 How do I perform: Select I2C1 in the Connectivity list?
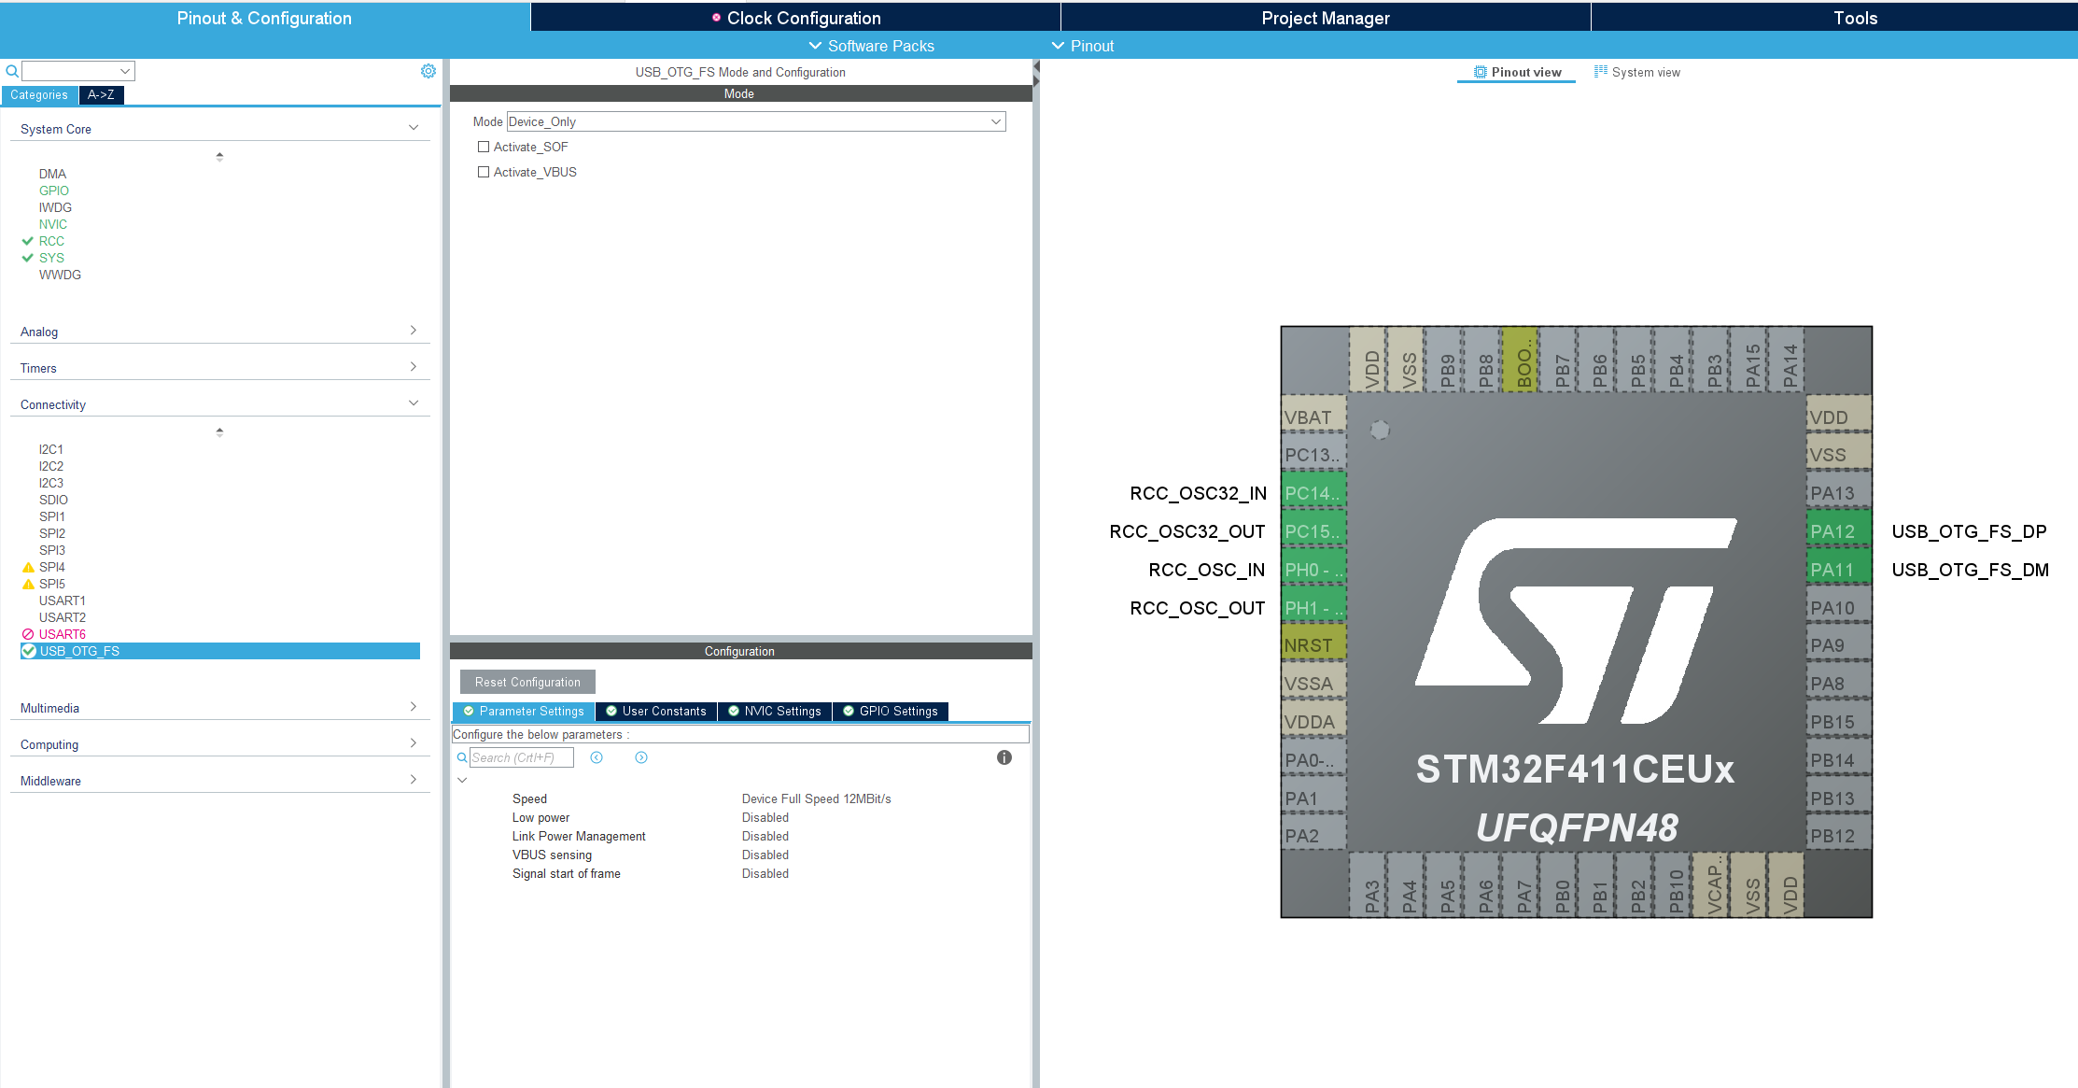(51, 449)
